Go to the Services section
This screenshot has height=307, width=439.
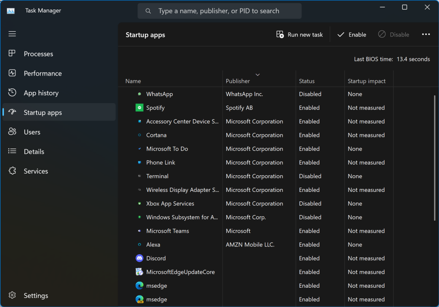click(36, 171)
